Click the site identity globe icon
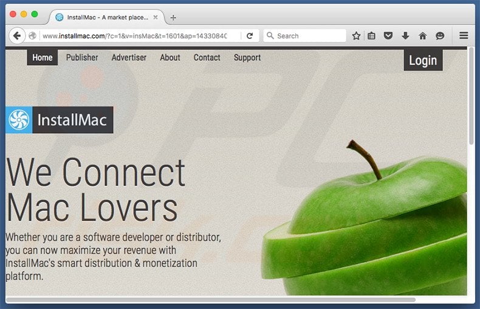 32,36
